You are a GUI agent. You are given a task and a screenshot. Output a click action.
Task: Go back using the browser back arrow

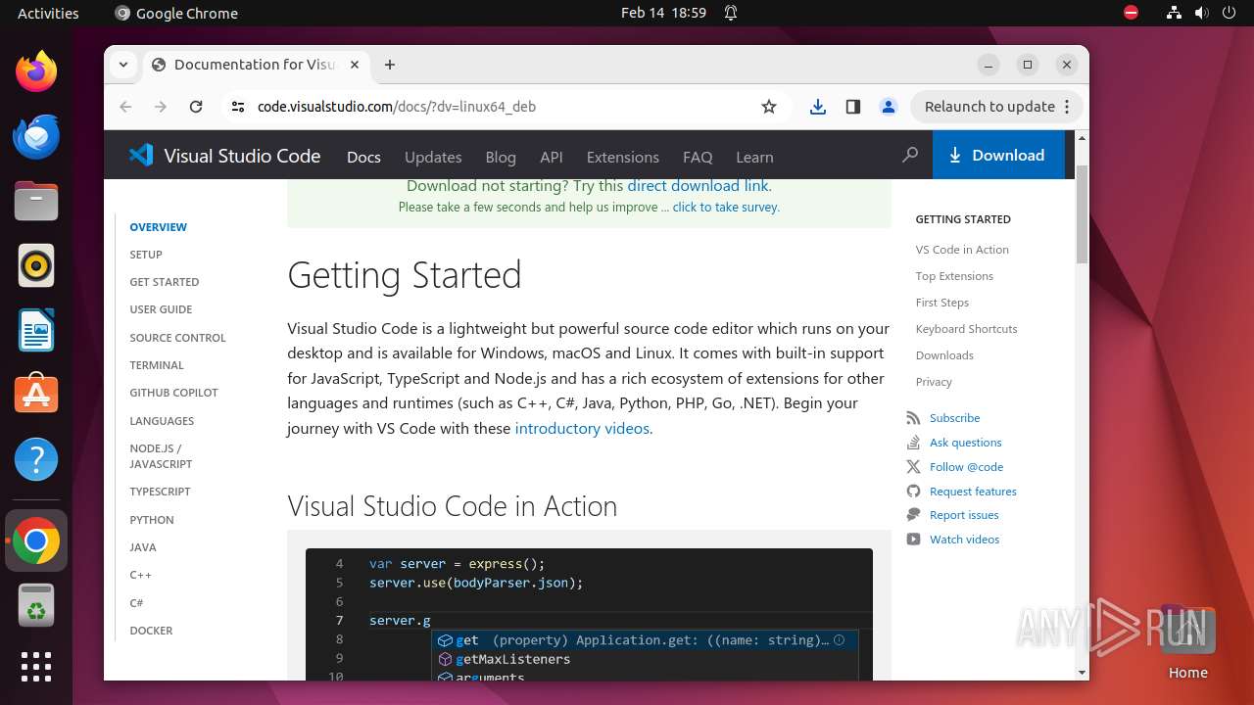coord(125,107)
